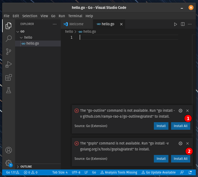Viewport: 198px width, 177px height.
Task: Open notifications bell in status bar
Action: 190,172
